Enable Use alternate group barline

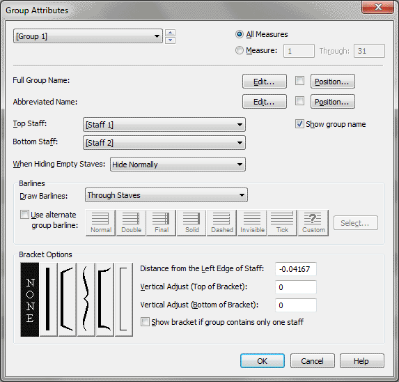(x=24, y=215)
